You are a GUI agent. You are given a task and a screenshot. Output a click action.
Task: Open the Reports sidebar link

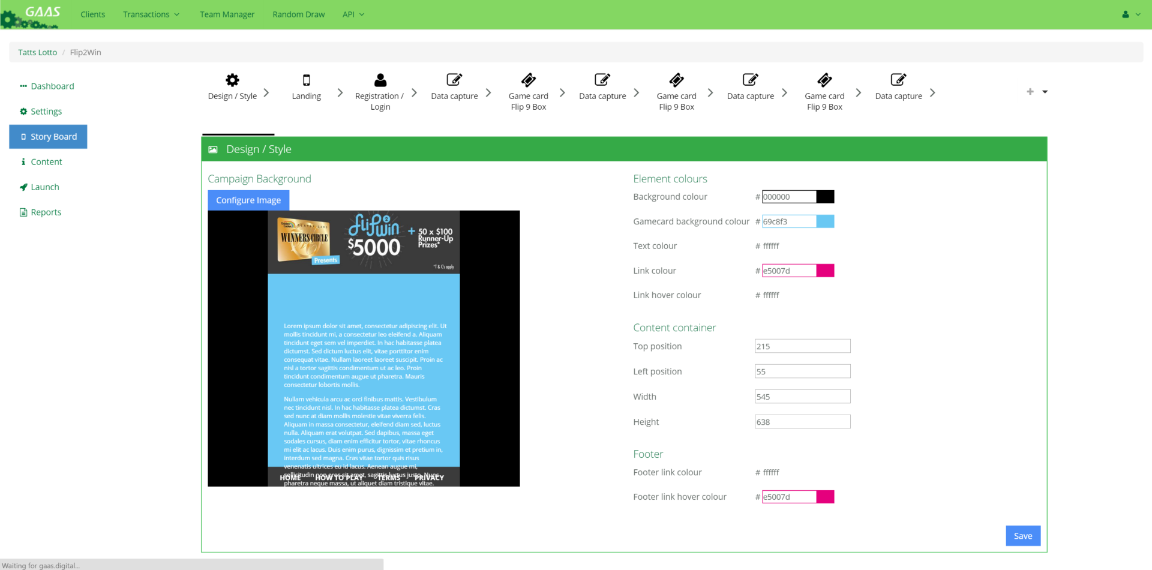pos(46,212)
